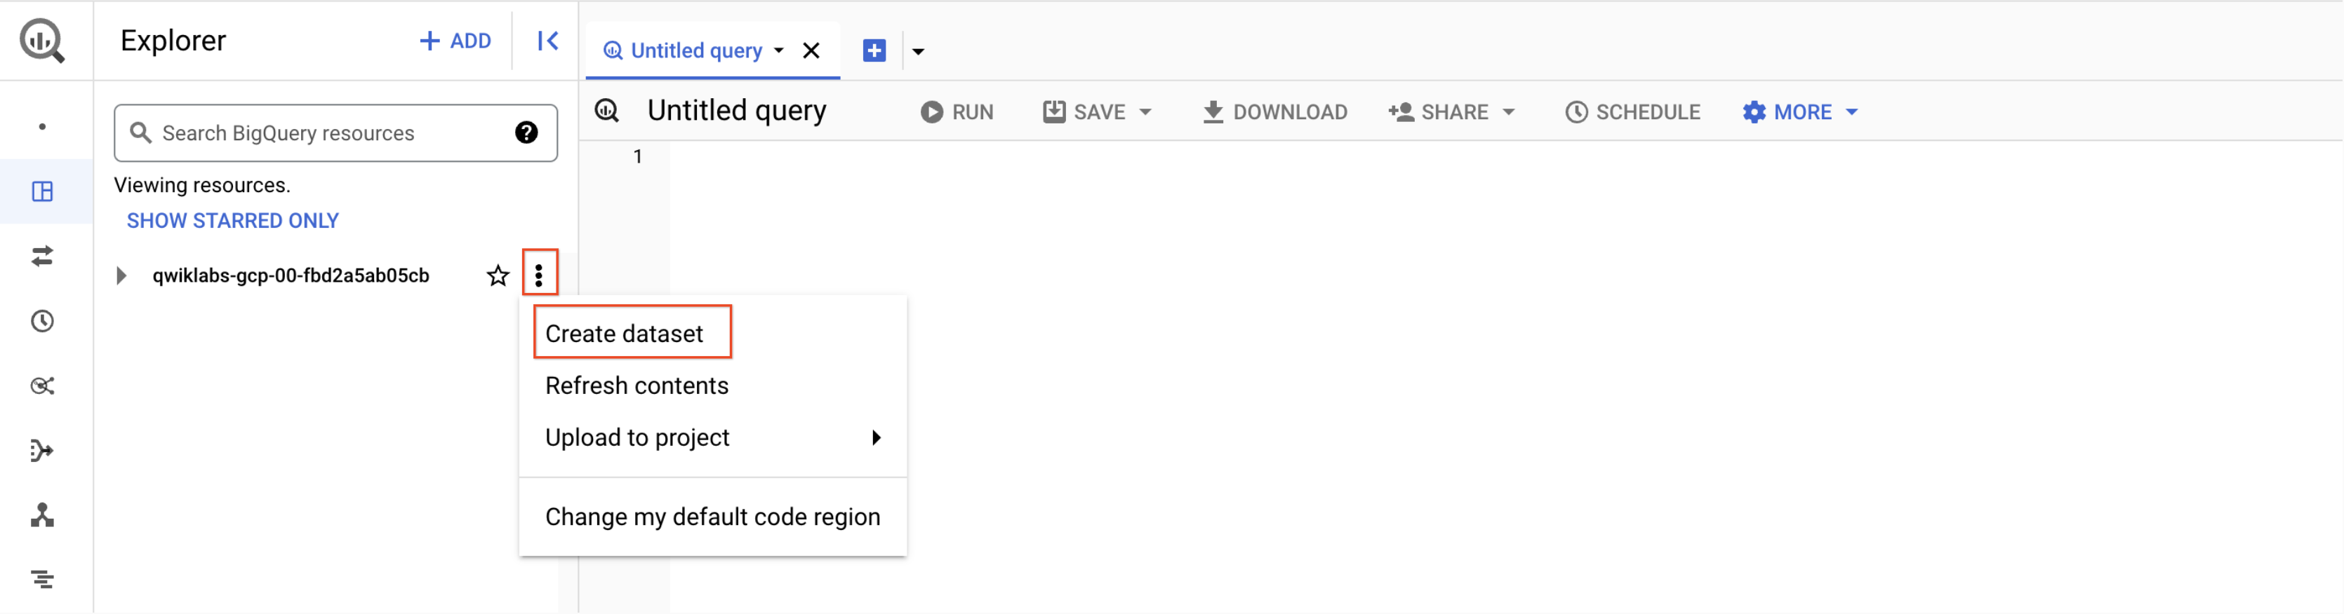Open the new-tab options dropdown arrow

pos(918,52)
